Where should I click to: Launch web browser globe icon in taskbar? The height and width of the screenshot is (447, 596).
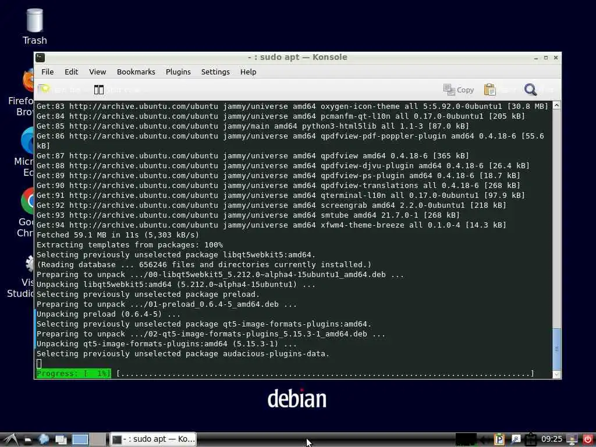click(44, 439)
